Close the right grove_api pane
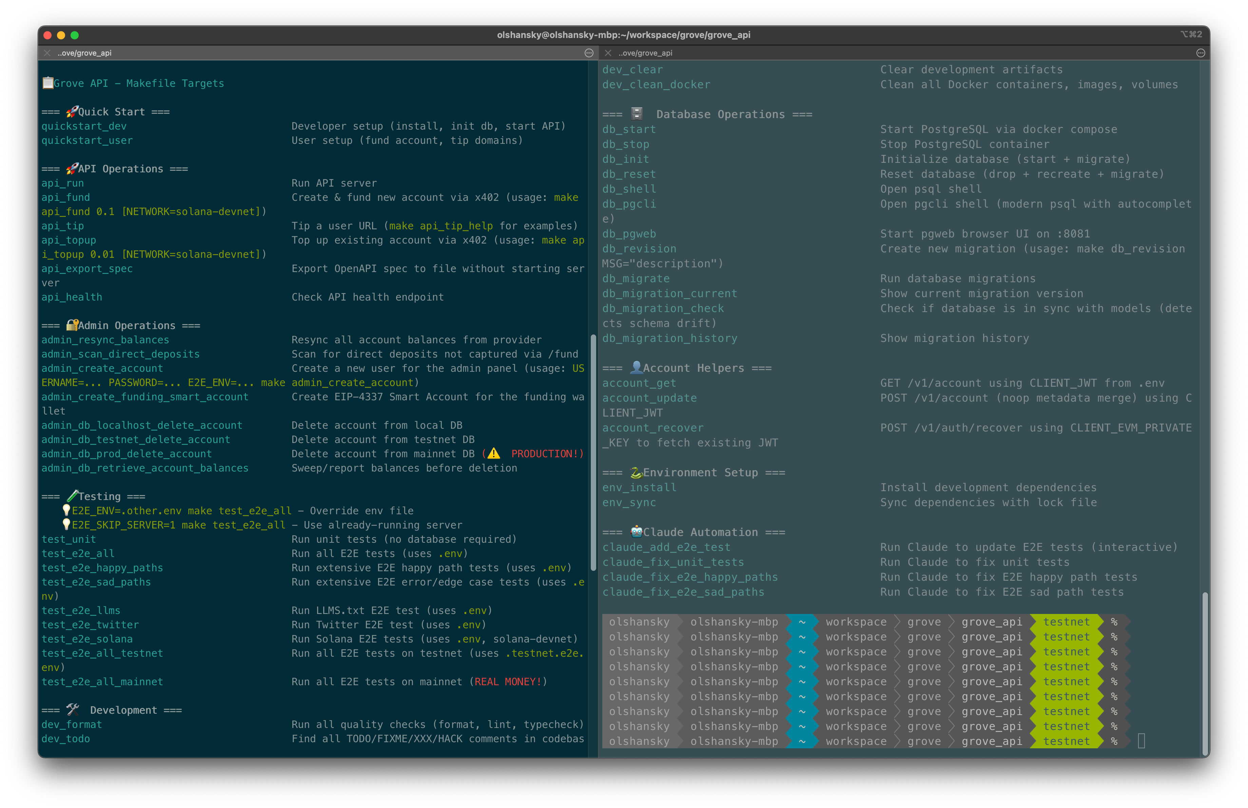This screenshot has height=808, width=1248. [x=608, y=53]
